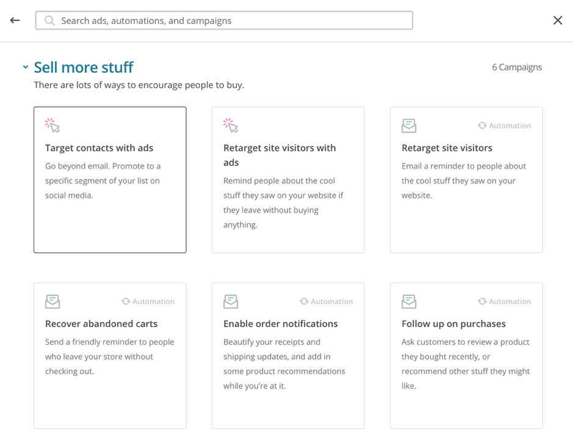Click the ad click icon on Target contacts card

click(x=52, y=124)
